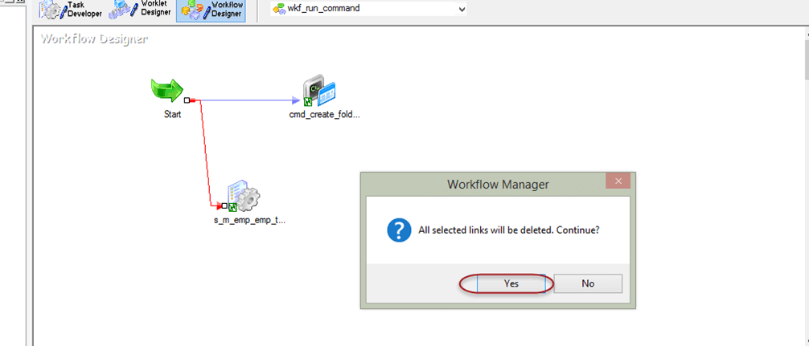Screen dimensions: 809x346
Task: Click the "s_m_emp_emp_t..." name label
Action: tap(244, 220)
